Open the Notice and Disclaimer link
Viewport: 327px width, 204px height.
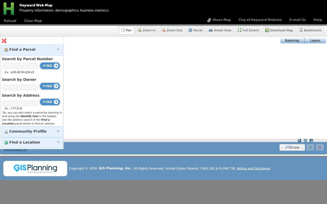click(254, 169)
